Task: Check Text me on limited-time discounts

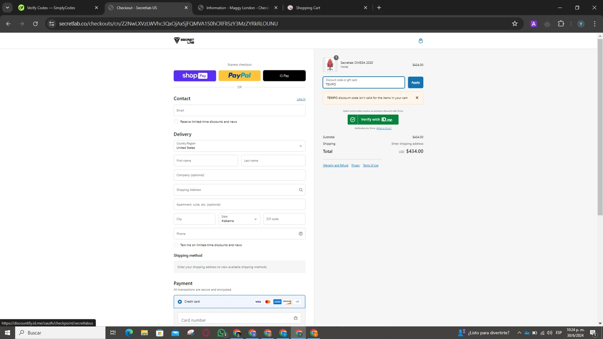Action: (176, 245)
